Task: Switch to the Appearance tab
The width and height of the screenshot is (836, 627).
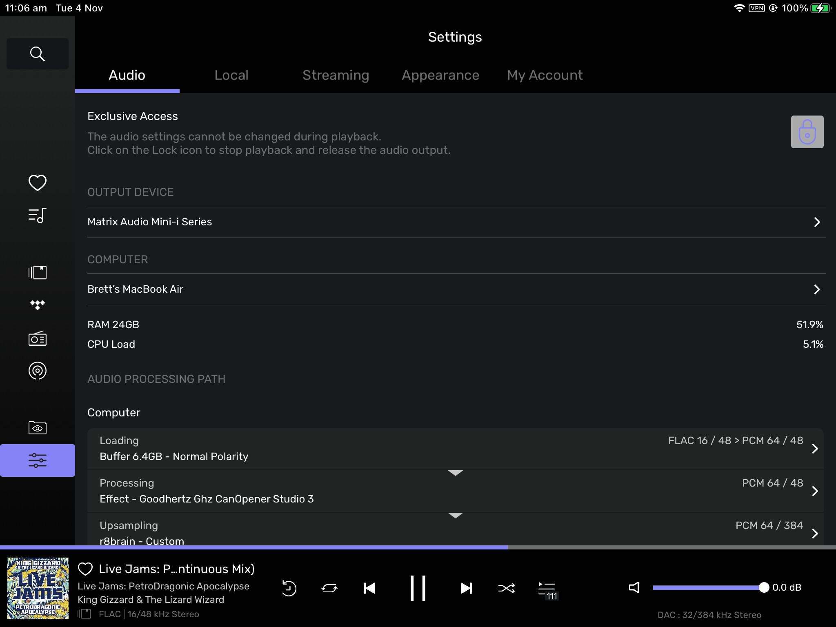Action: (440, 75)
